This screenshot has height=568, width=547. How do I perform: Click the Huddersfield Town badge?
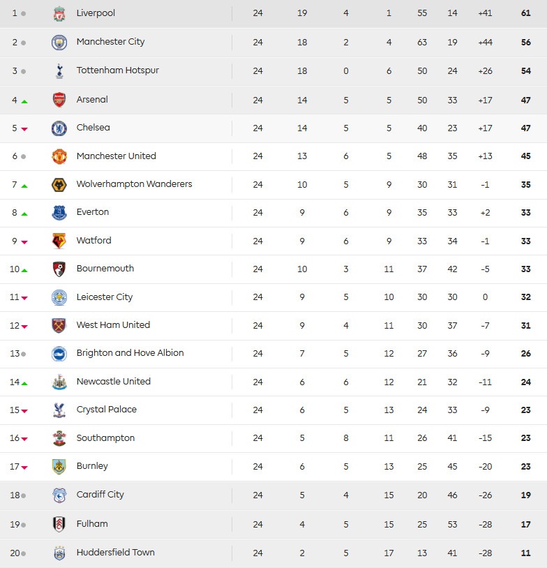tap(59, 551)
